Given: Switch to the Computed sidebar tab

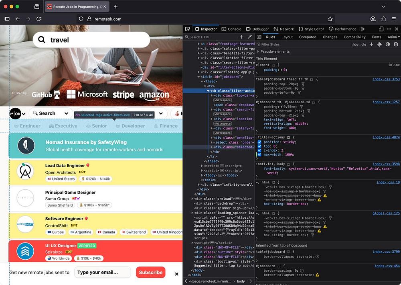Looking at the screenshot, I should [x=308, y=37].
